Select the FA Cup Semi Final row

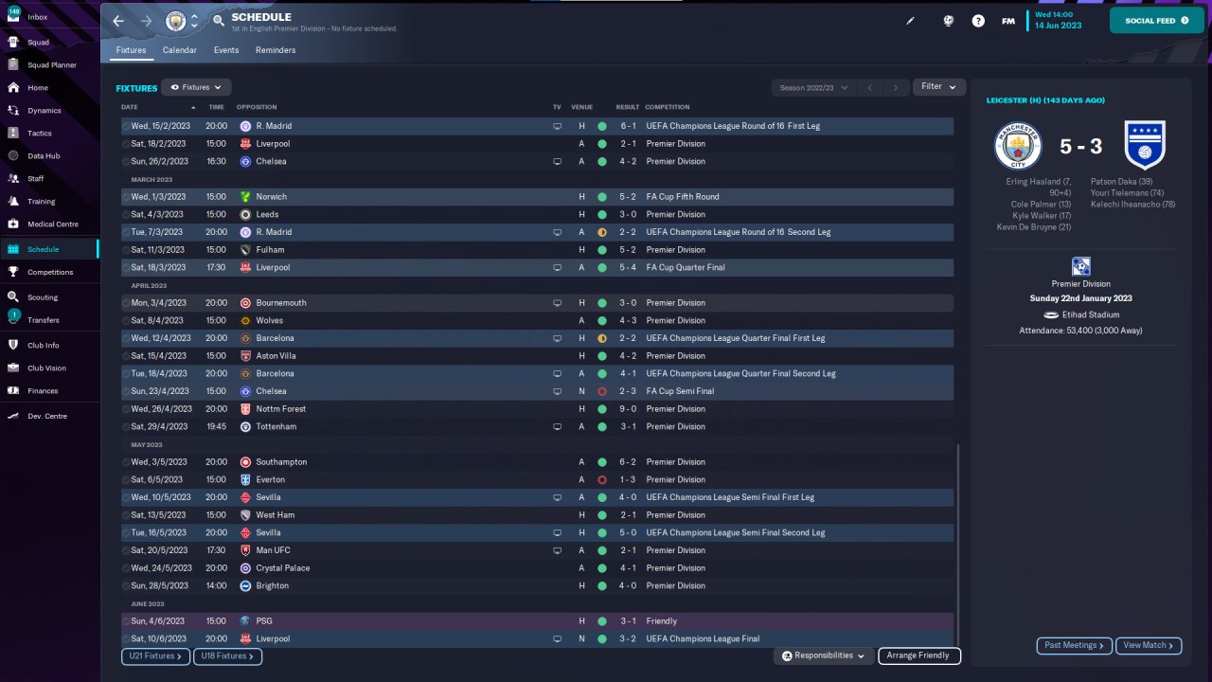(x=537, y=391)
